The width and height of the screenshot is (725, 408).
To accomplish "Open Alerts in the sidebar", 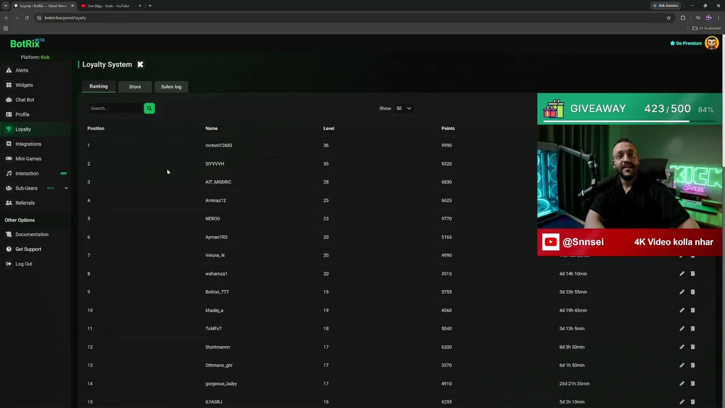I will pos(22,70).
